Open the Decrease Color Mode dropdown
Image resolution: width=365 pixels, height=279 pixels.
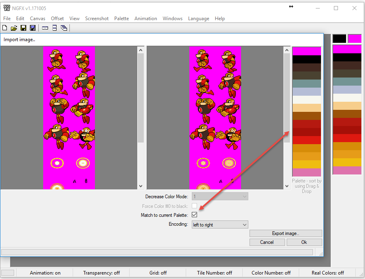[220, 197]
